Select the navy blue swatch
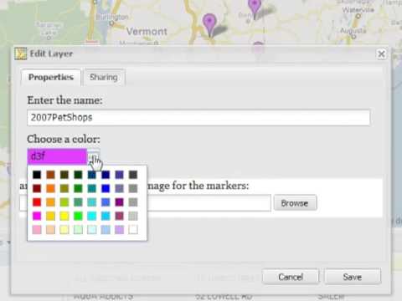Viewport: 402px width, 301px height. (106, 175)
